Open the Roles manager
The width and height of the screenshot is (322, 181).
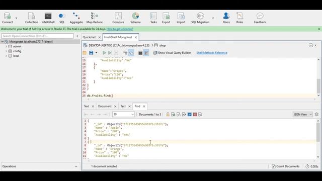pos(239,18)
